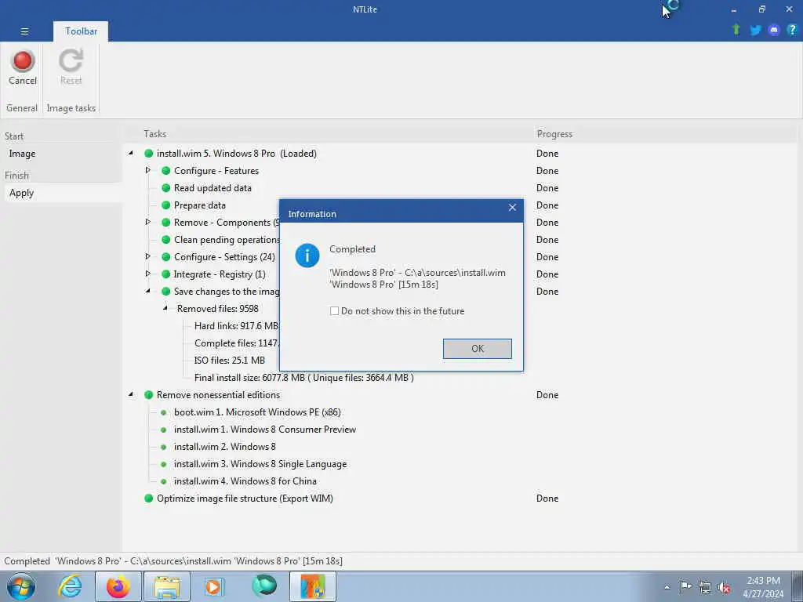Click the Tasks column header

tap(154, 133)
